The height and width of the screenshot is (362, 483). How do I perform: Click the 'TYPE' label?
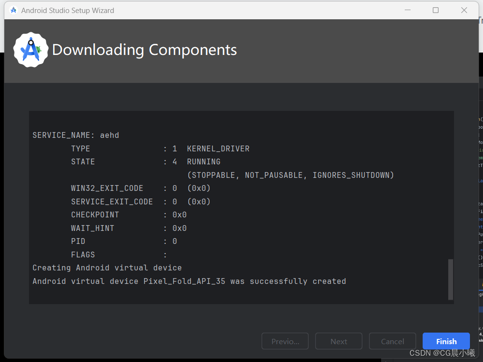(80, 149)
